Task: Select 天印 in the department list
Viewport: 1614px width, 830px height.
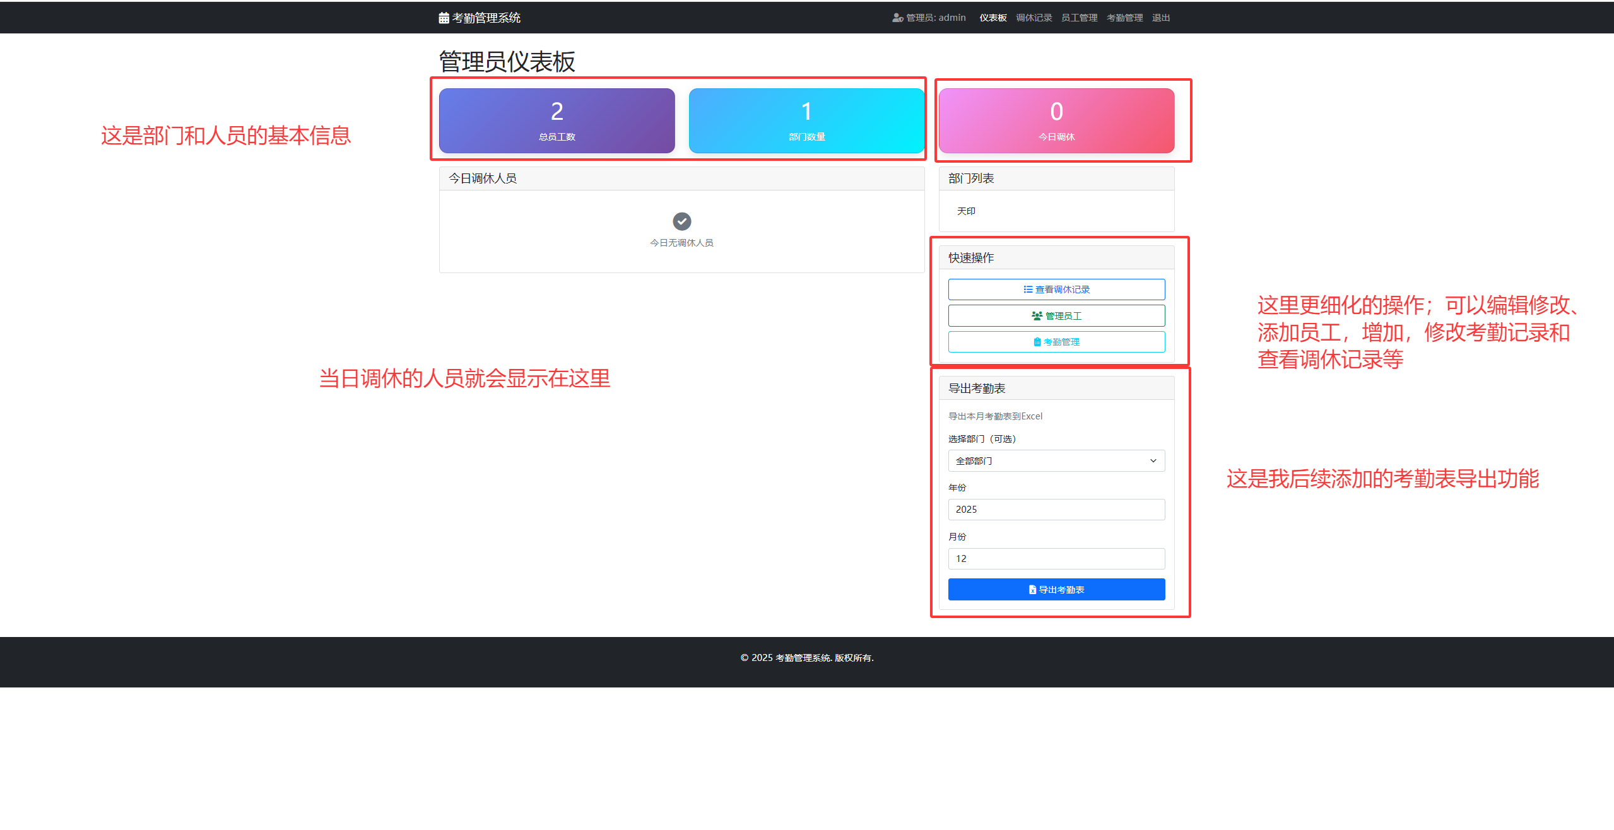Action: pyautogui.click(x=966, y=211)
